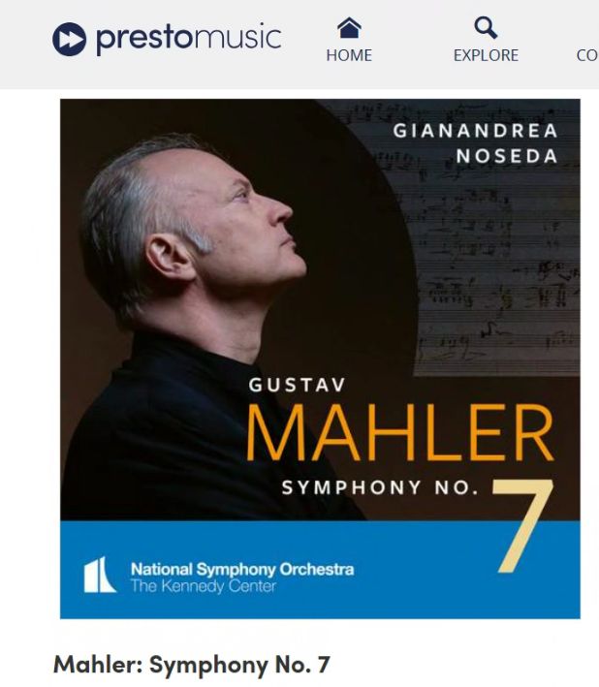This screenshot has width=599, height=687.
Task: Open the EXPLORE menu label
Action: coord(486,55)
